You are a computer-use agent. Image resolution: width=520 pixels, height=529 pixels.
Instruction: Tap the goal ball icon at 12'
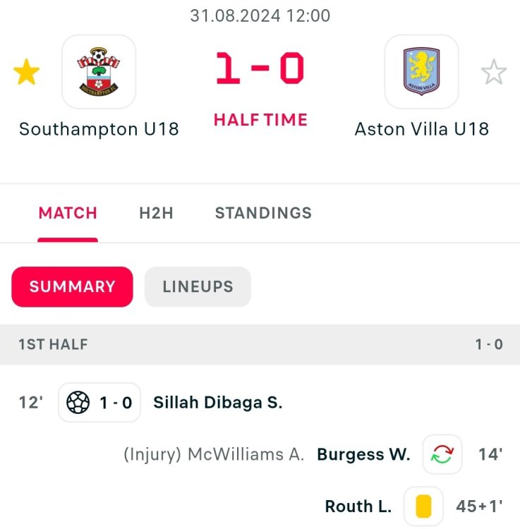coord(78,403)
